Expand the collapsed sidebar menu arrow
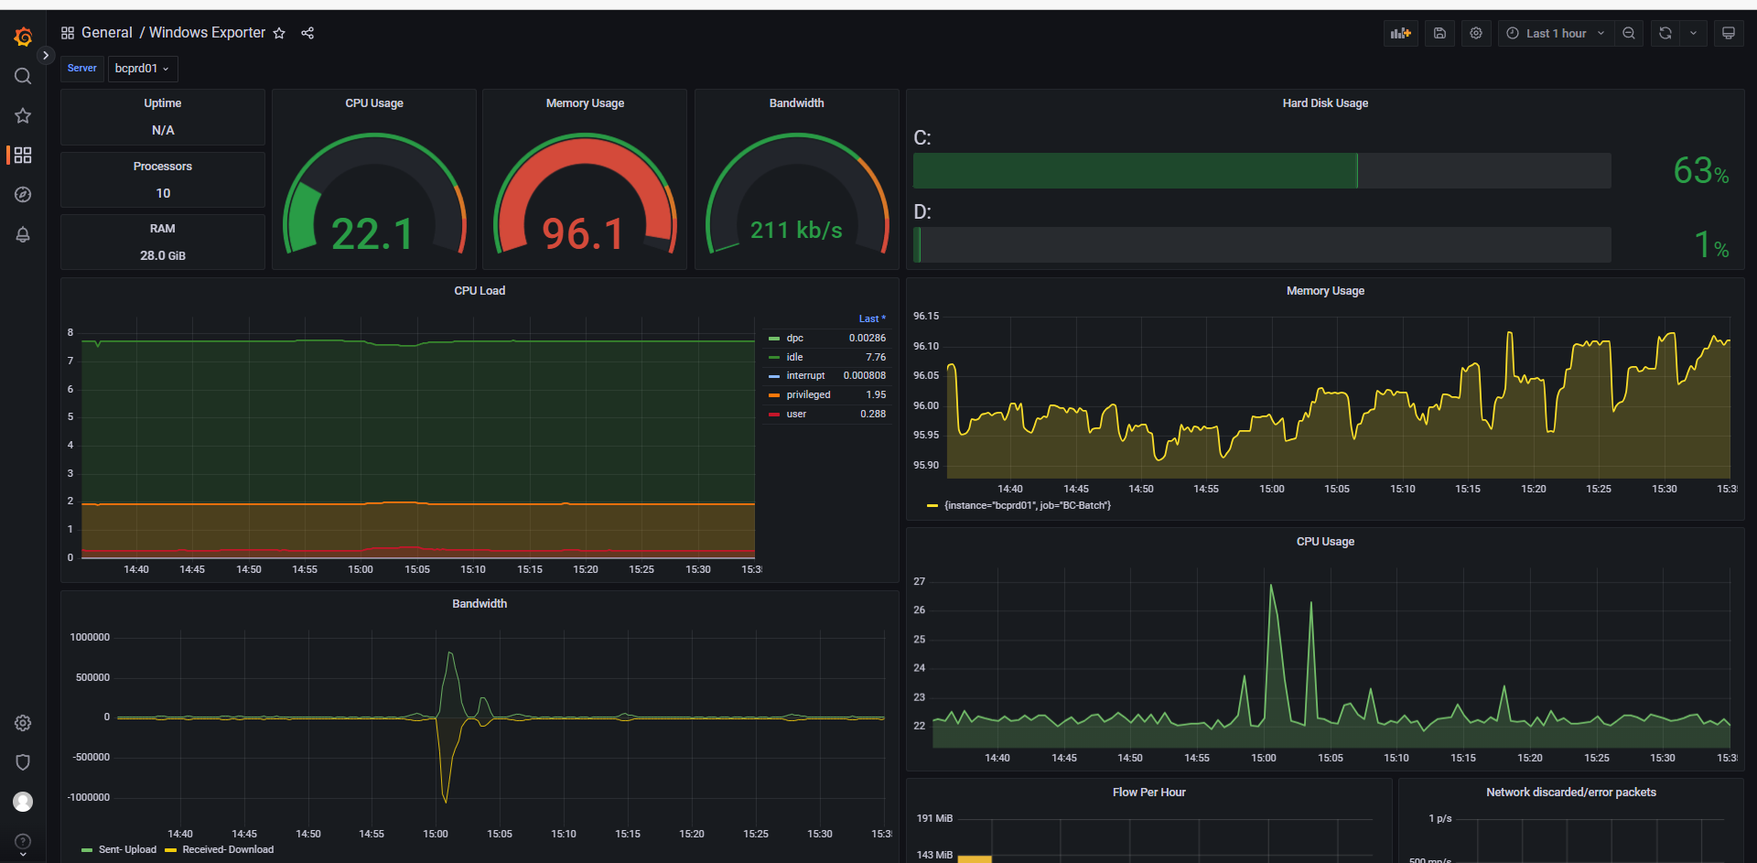Screen dimensions: 1757x863 pyautogui.click(x=46, y=56)
